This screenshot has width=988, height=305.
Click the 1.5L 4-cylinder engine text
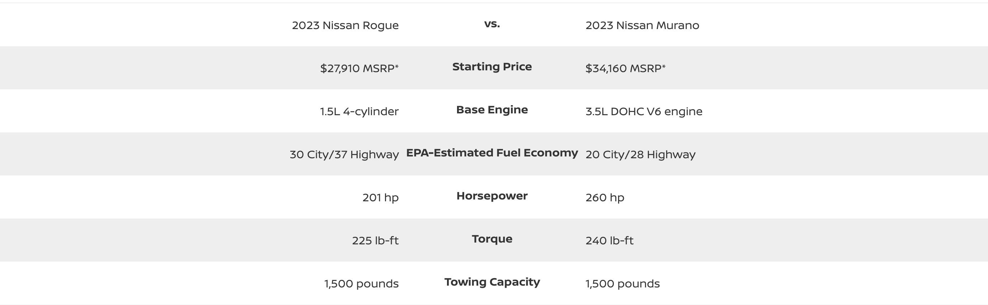(x=359, y=111)
